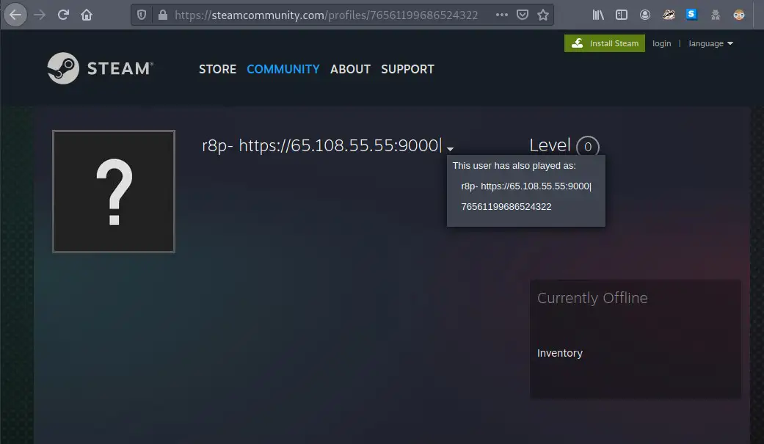
Task: Go to the browser home page icon
Action: (x=87, y=15)
